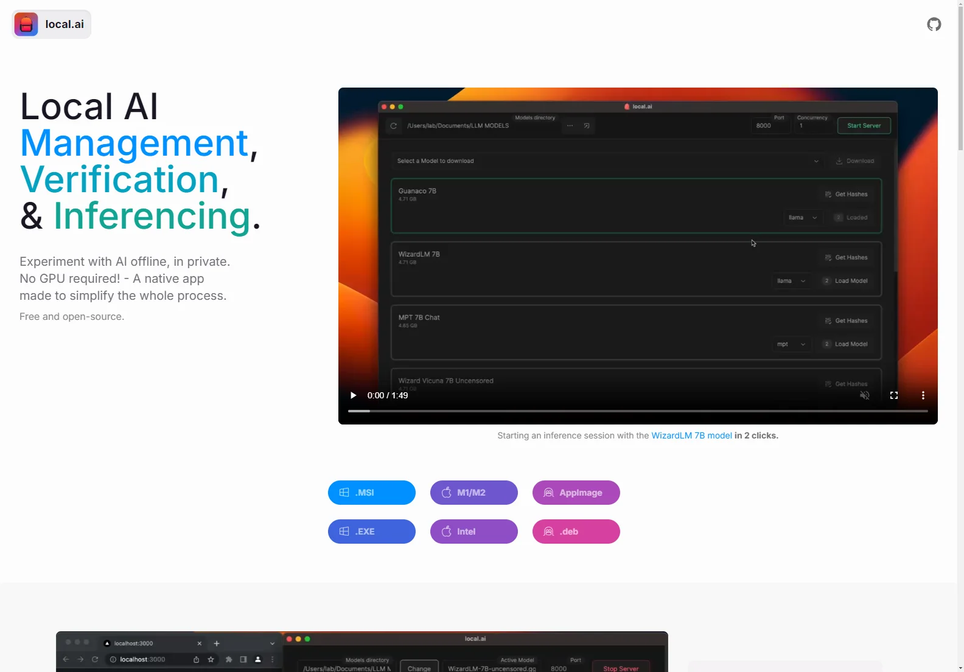Click Get Hashes for WizardLM 7B

point(847,257)
